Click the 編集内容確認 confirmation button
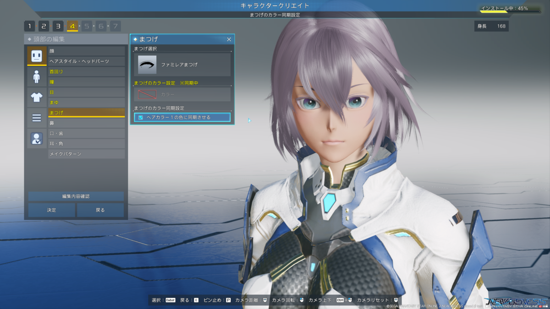Screen dimensions: 550x309 click(x=76, y=196)
